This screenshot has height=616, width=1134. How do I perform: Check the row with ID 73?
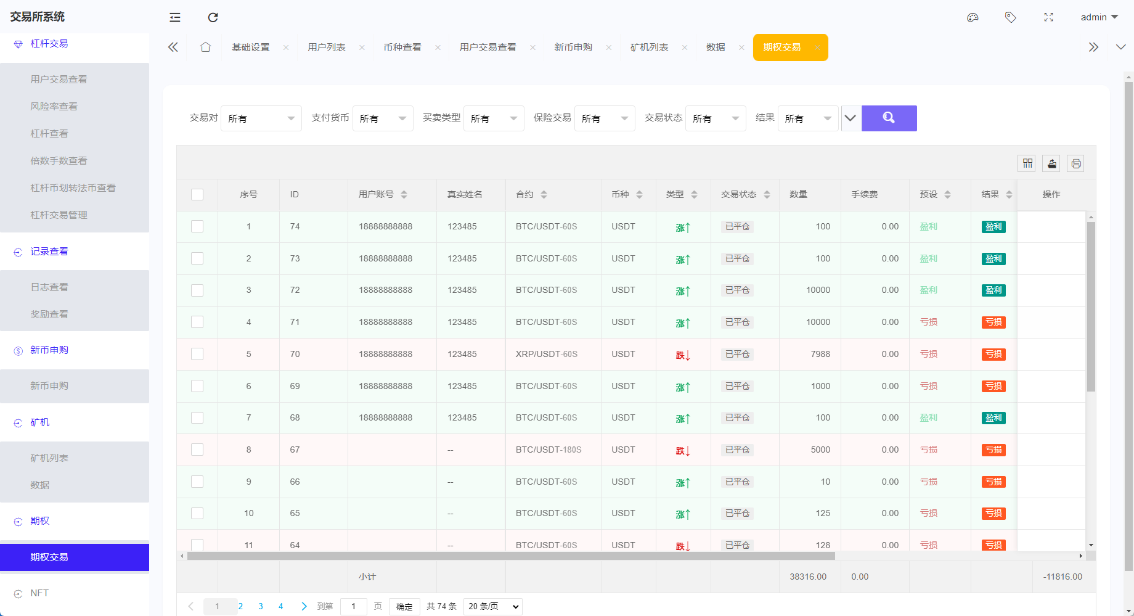pos(197,259)
